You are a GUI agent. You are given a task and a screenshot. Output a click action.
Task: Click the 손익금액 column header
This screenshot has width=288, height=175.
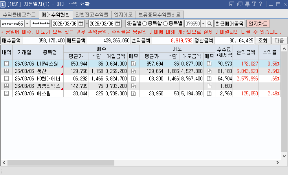pos(246,53)
